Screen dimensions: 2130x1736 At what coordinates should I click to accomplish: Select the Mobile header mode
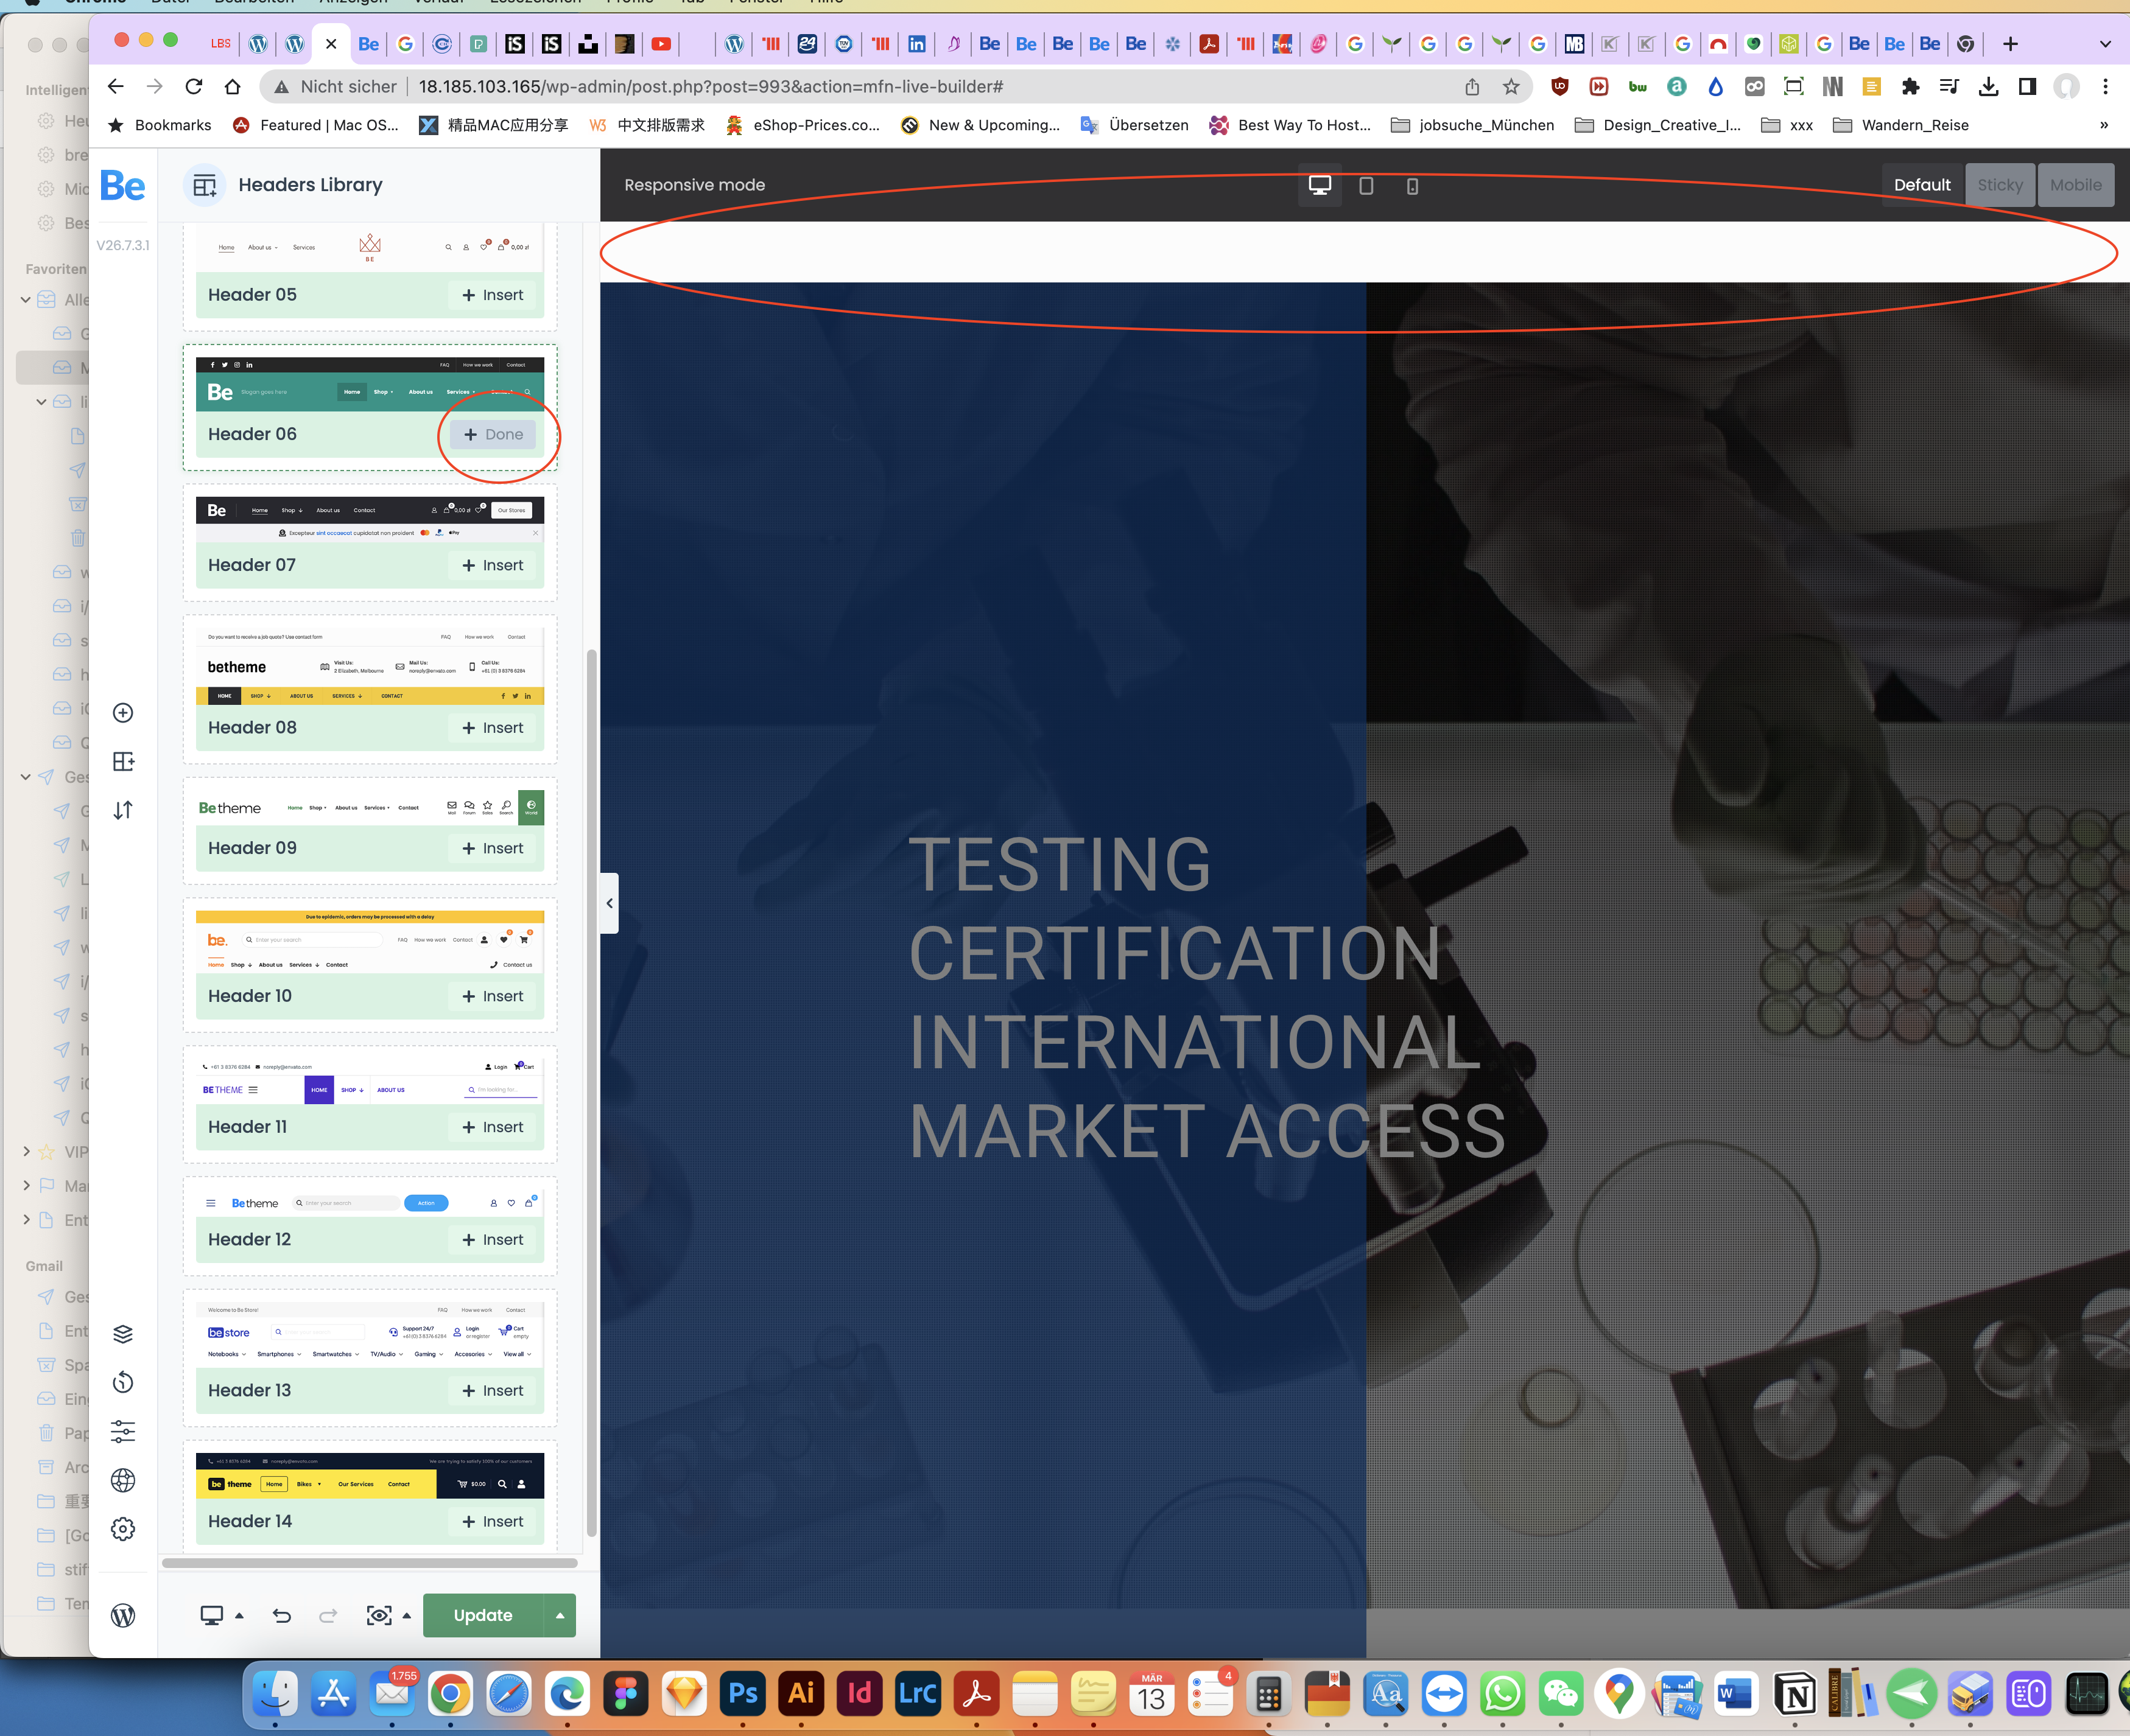tap(2076, 185)
